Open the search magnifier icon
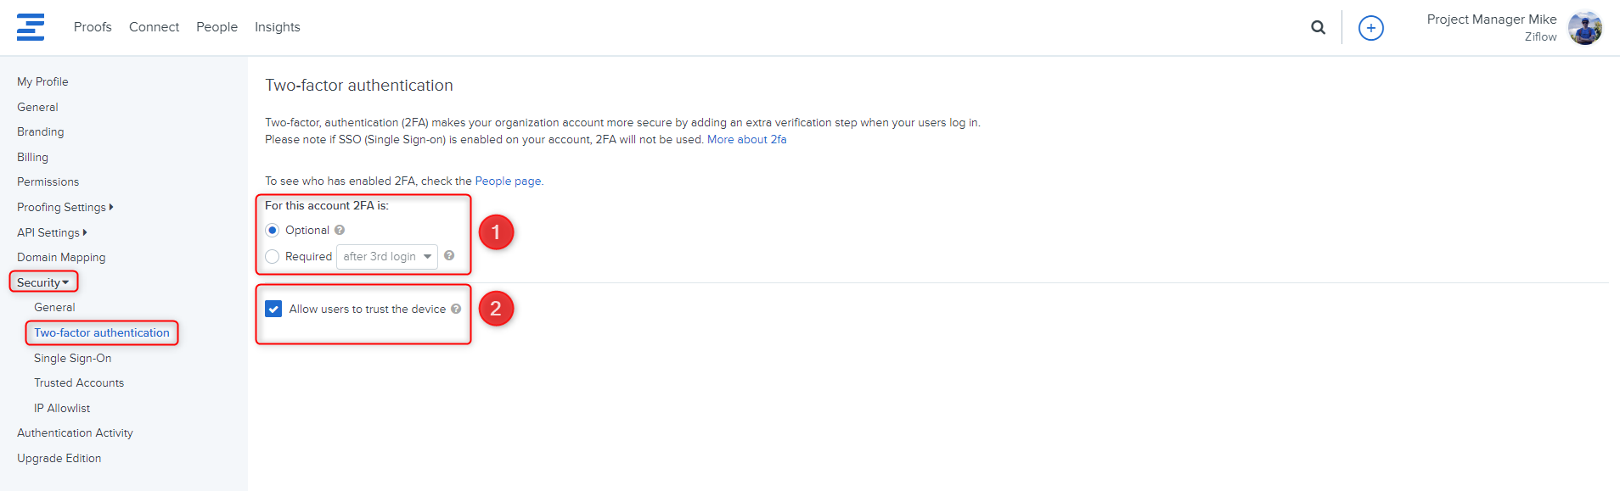This screenshot has width=1620, height=491. [1318, 27]
